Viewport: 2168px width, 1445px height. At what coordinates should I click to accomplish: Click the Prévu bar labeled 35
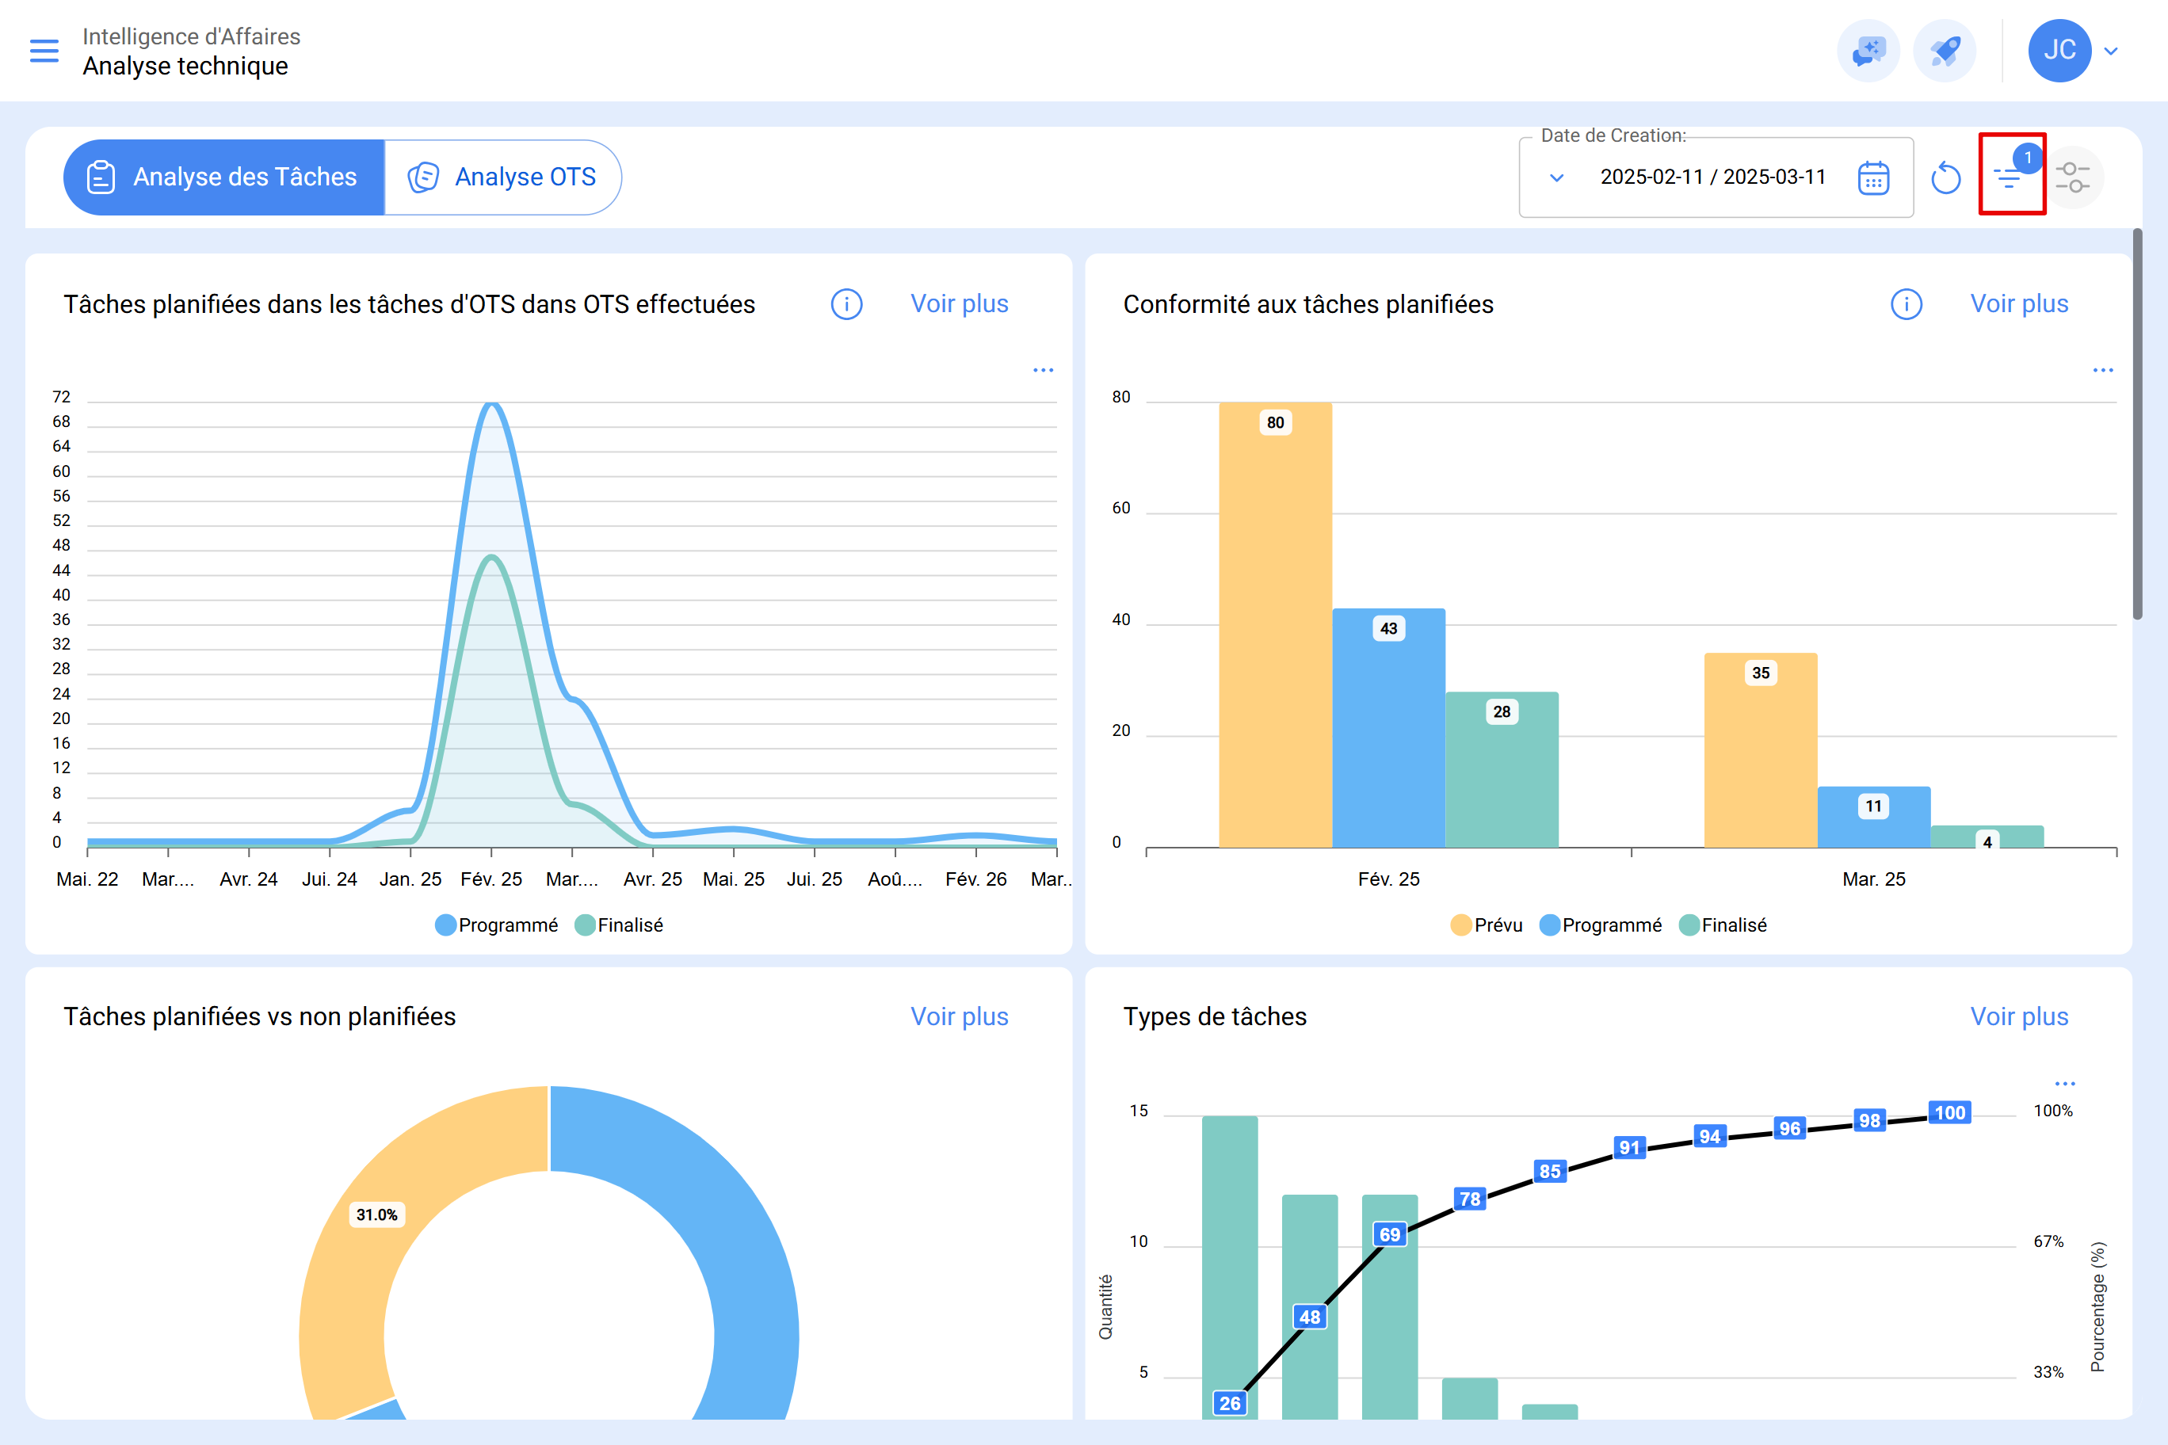(1761, 750)
